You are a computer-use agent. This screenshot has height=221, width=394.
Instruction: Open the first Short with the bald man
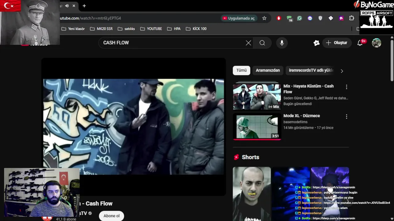252,194
